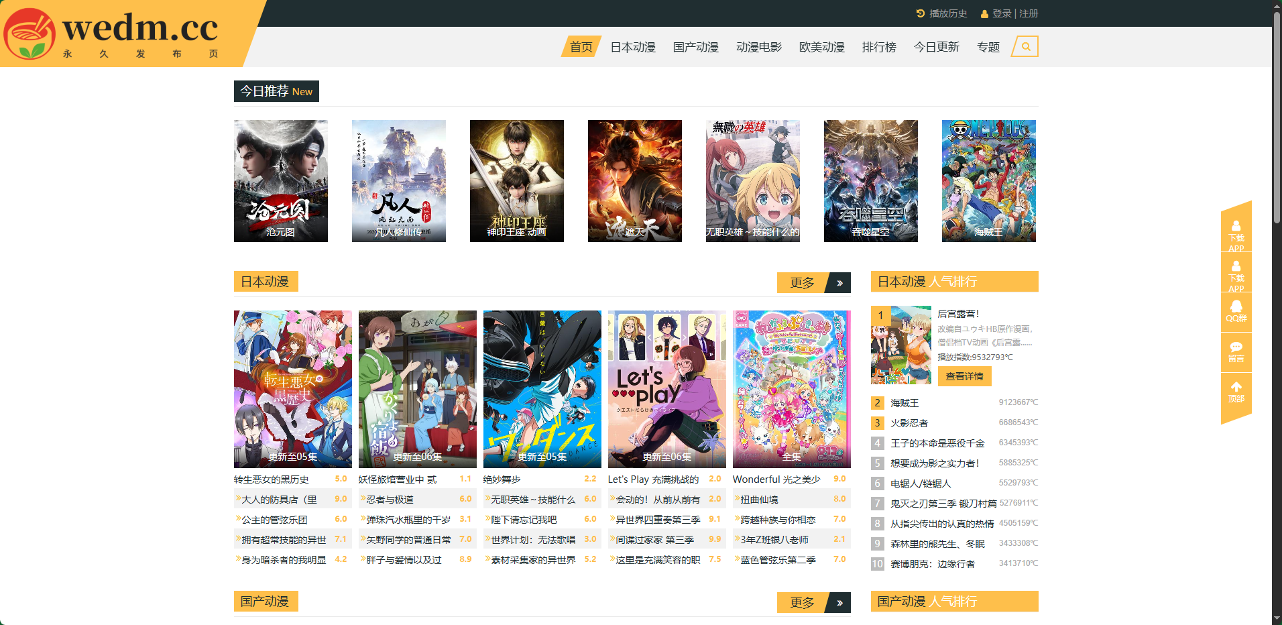Click the search magnifier icon
Screen dimensions: 1282x625
(x=1025, y=47)
